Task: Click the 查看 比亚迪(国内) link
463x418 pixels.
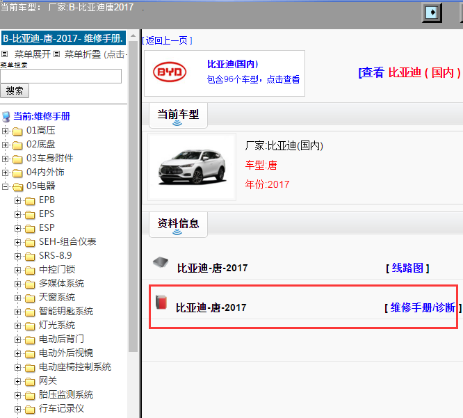Action: click(410, 72)
